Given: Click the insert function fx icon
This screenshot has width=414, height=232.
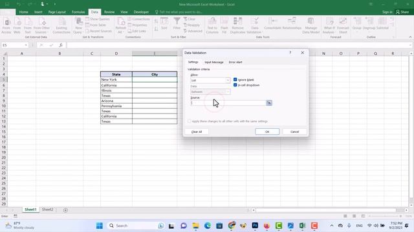Looking at the screenshot, I should pyautogui.click(x=61, y=45).
